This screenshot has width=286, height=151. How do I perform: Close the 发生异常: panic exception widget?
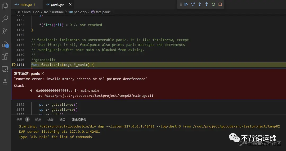43,74
